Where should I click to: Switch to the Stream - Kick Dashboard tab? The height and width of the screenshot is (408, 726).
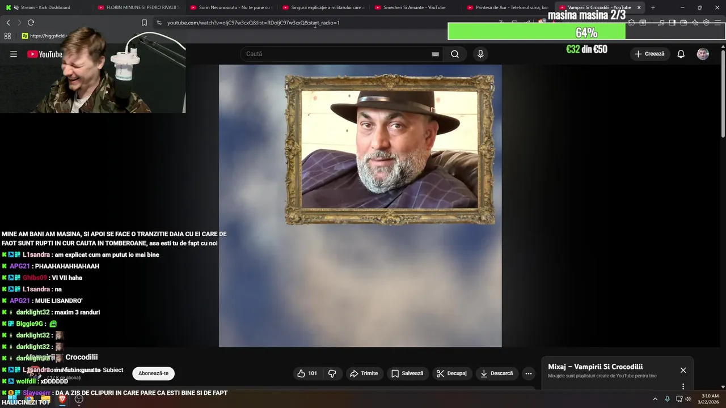tap(45, 7)
